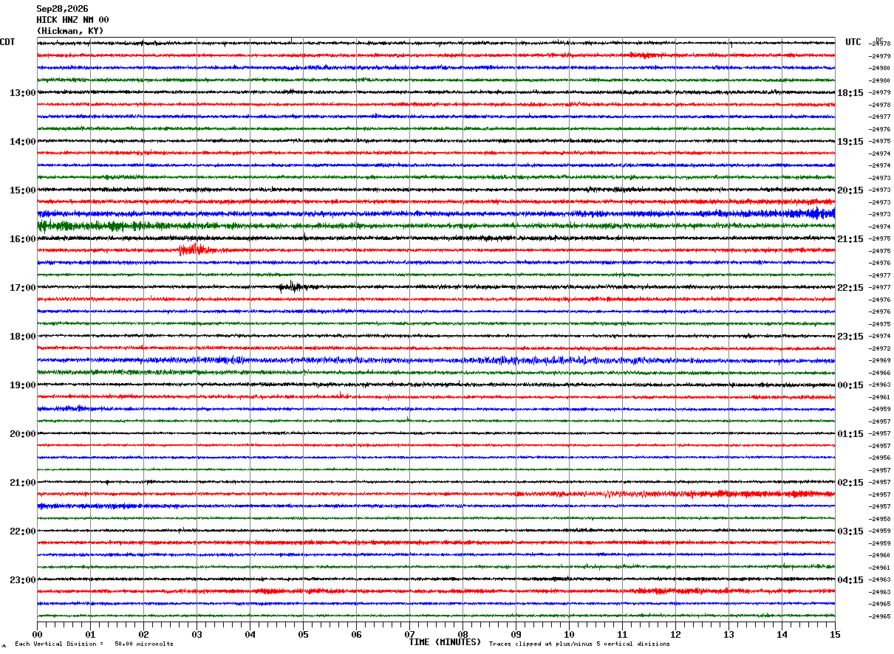Screen dimensions: 894x654
Task: Click the traces clipped footnote text
Action: coord(579,644)
